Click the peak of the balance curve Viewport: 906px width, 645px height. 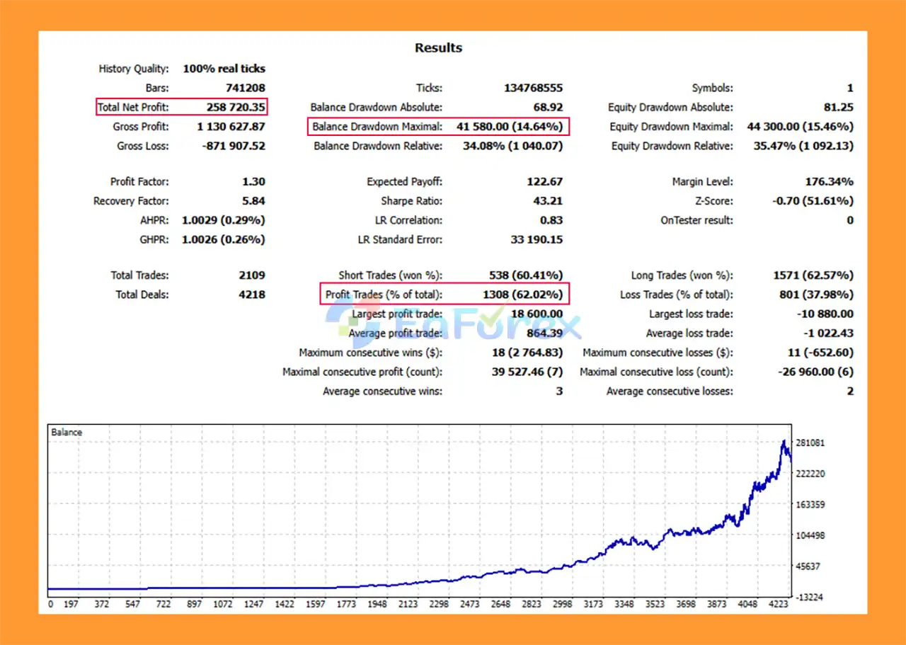click(784, 442)
